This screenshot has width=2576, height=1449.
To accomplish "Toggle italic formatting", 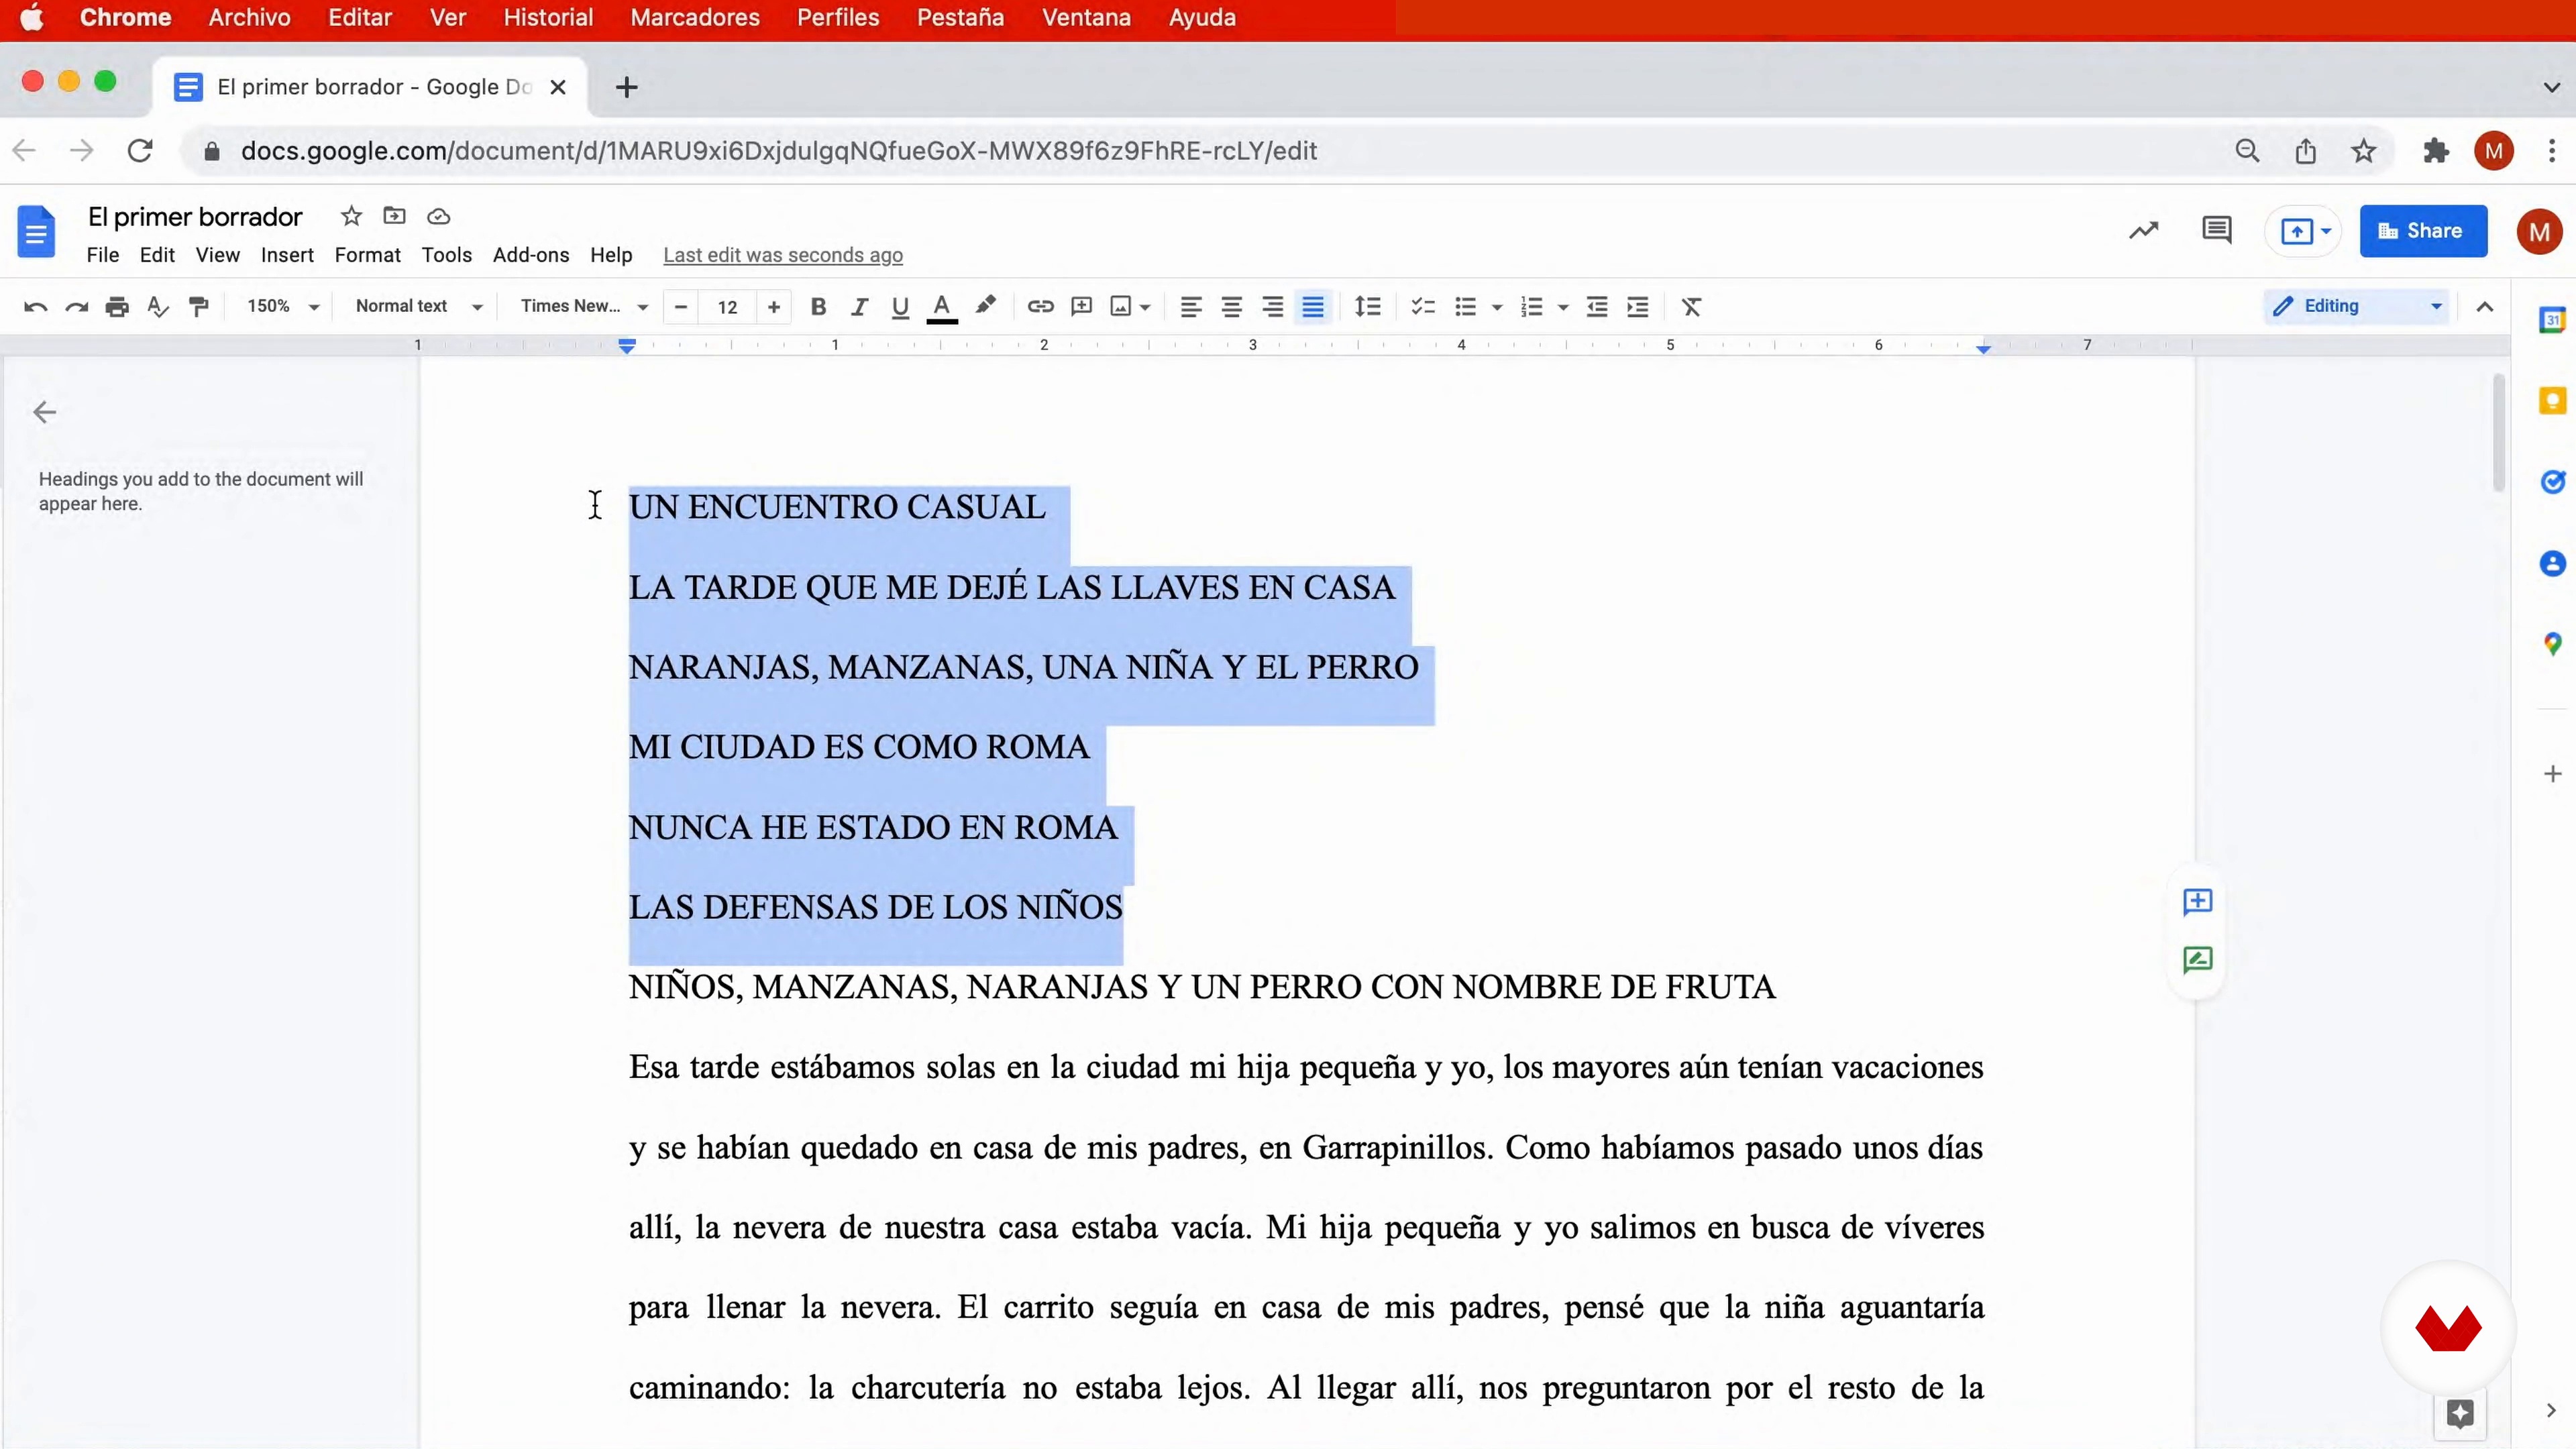I will (859, 307).
